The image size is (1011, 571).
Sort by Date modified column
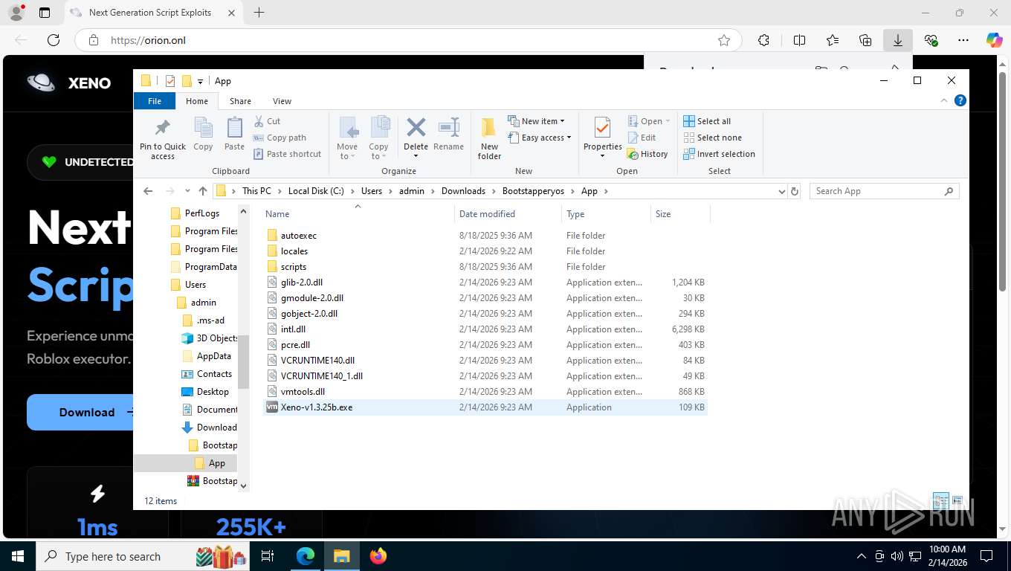(508, 214)
